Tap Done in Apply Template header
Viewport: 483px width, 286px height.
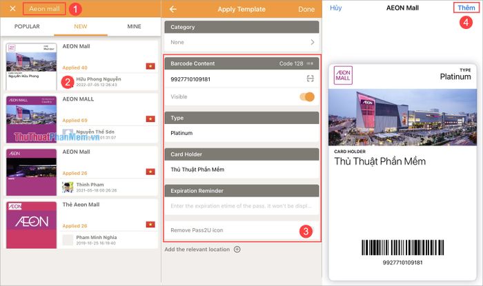pos(306,10)
